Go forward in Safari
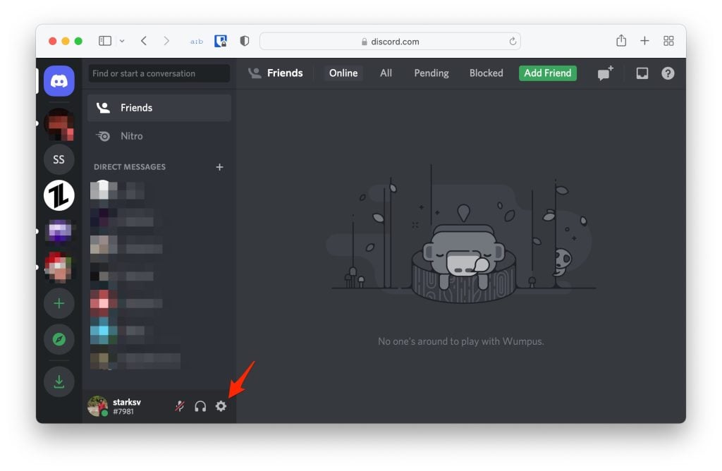Image resolution: width=722 pixels, height=471 pixels. 166,41
